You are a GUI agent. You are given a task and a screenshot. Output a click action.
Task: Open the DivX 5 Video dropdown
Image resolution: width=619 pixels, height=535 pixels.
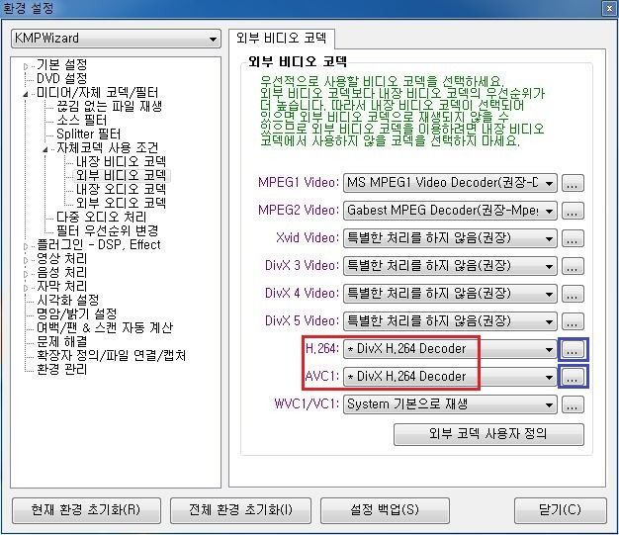(x=450, y=321)
